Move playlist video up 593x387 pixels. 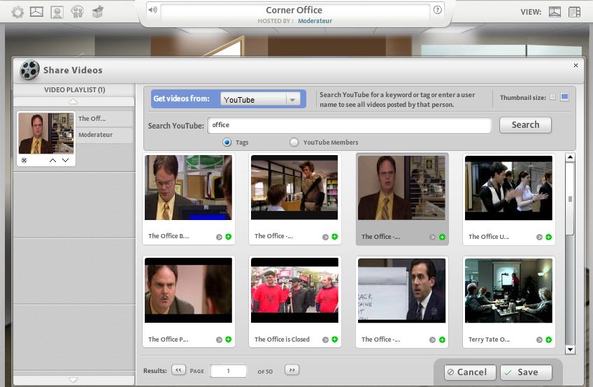point(53,160)
